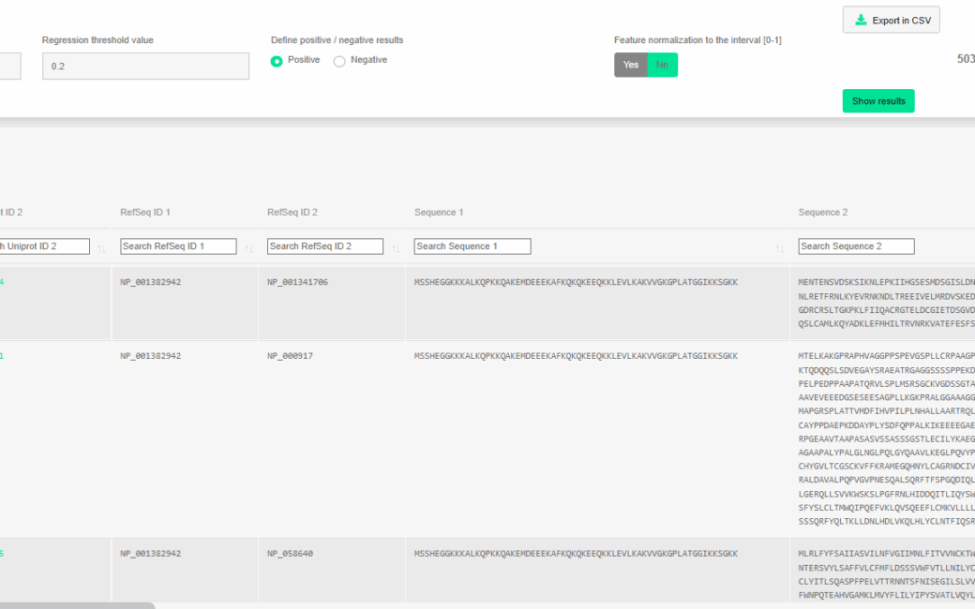The height and width of the screenshot is (609, 975).
Task: Click the Sequence 2 column header
Action: click(823, 213)
